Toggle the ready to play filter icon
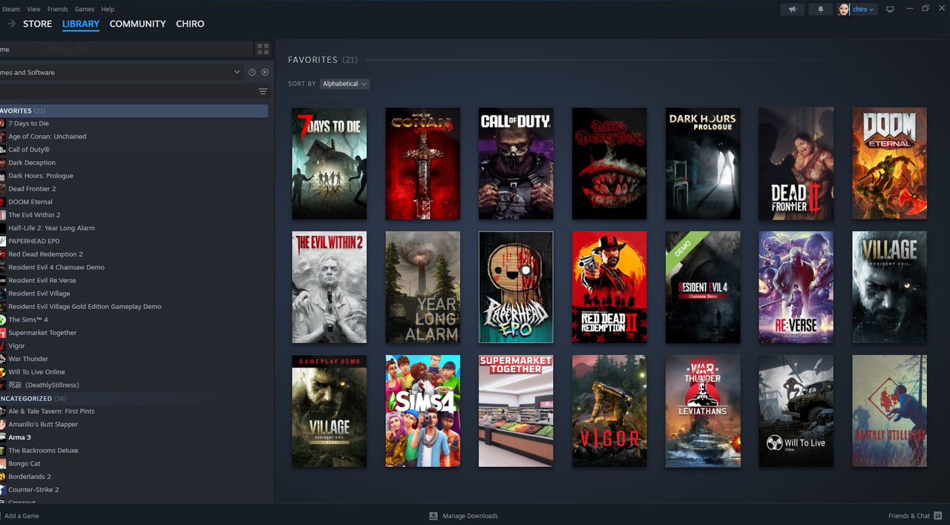This screenshot has width=950, height=525. [x=265, y=72]
